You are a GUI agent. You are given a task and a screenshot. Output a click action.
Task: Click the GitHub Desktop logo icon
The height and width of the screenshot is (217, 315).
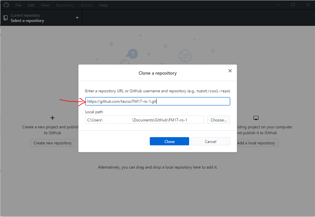[6, 5]
